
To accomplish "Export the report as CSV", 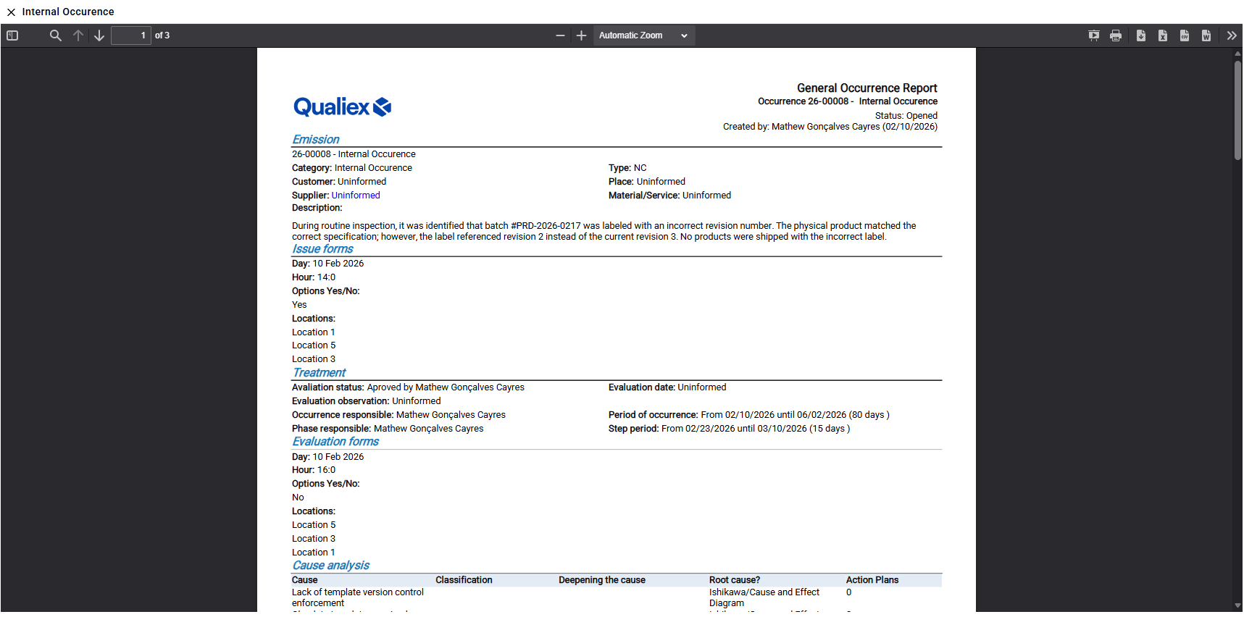I will click(x=1185, y=35).
